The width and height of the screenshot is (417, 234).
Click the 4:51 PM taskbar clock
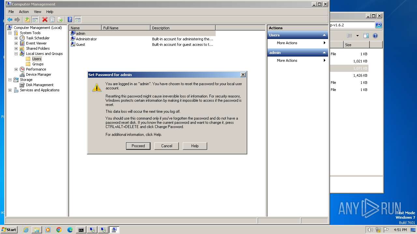(400, 230)
